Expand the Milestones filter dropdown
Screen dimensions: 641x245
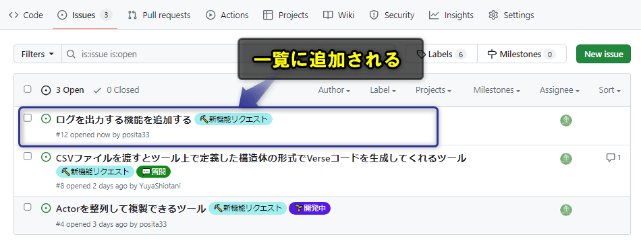pyautogui.click(x=497, y=90)
